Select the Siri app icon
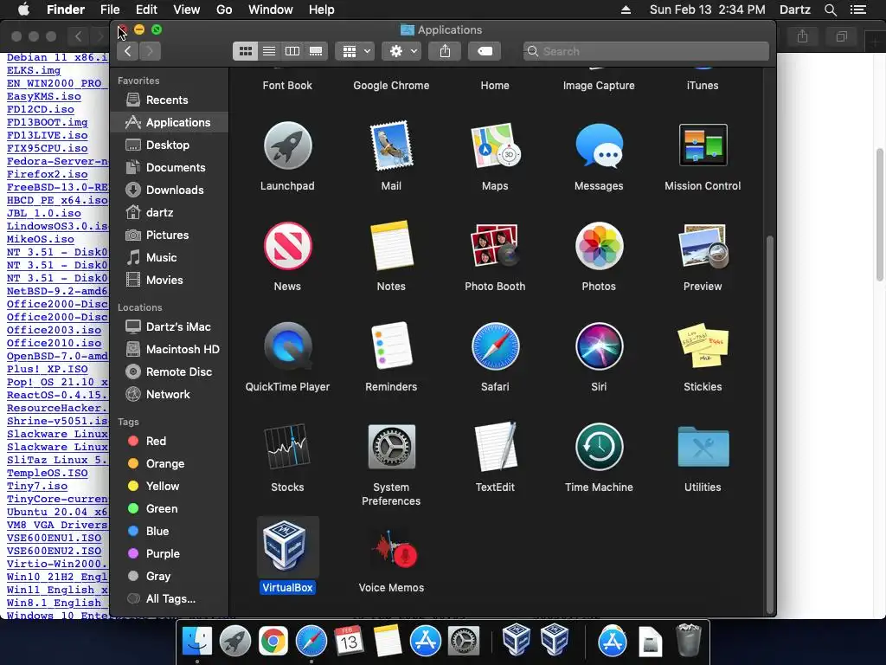This screenshot has height=665, width=886. [x=599, y=346]
